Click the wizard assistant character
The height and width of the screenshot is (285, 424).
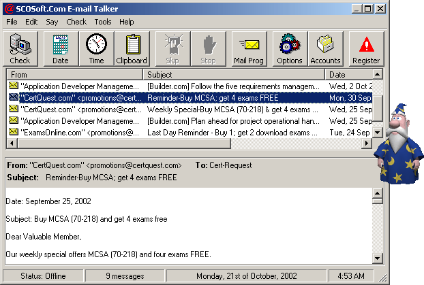click(x=399, y=144)
